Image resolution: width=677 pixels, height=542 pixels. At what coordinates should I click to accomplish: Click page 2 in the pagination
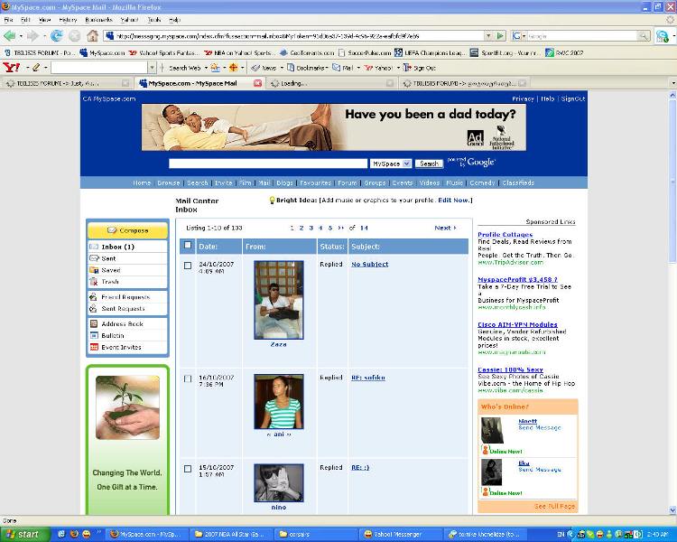301,228
